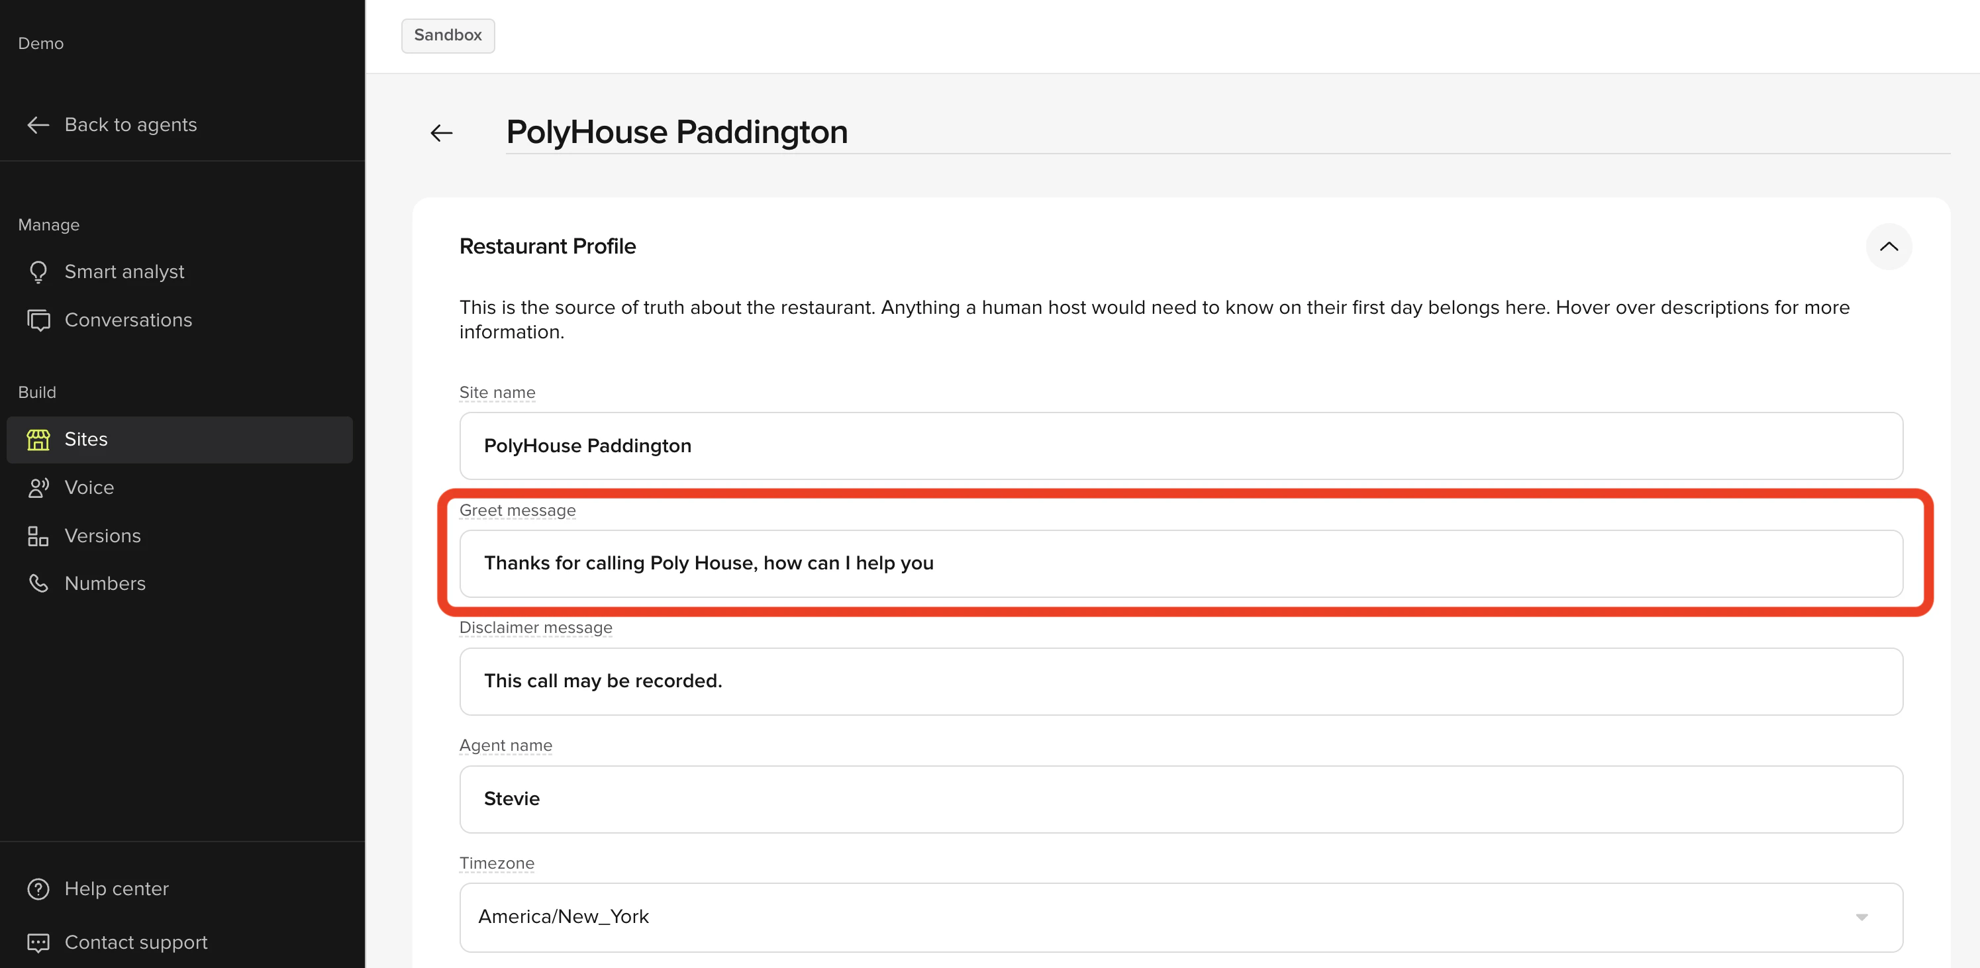This screenshot has height=968, width=1980.
Task: Click the Conversations chat icon
Action: [x=38, y=320]
